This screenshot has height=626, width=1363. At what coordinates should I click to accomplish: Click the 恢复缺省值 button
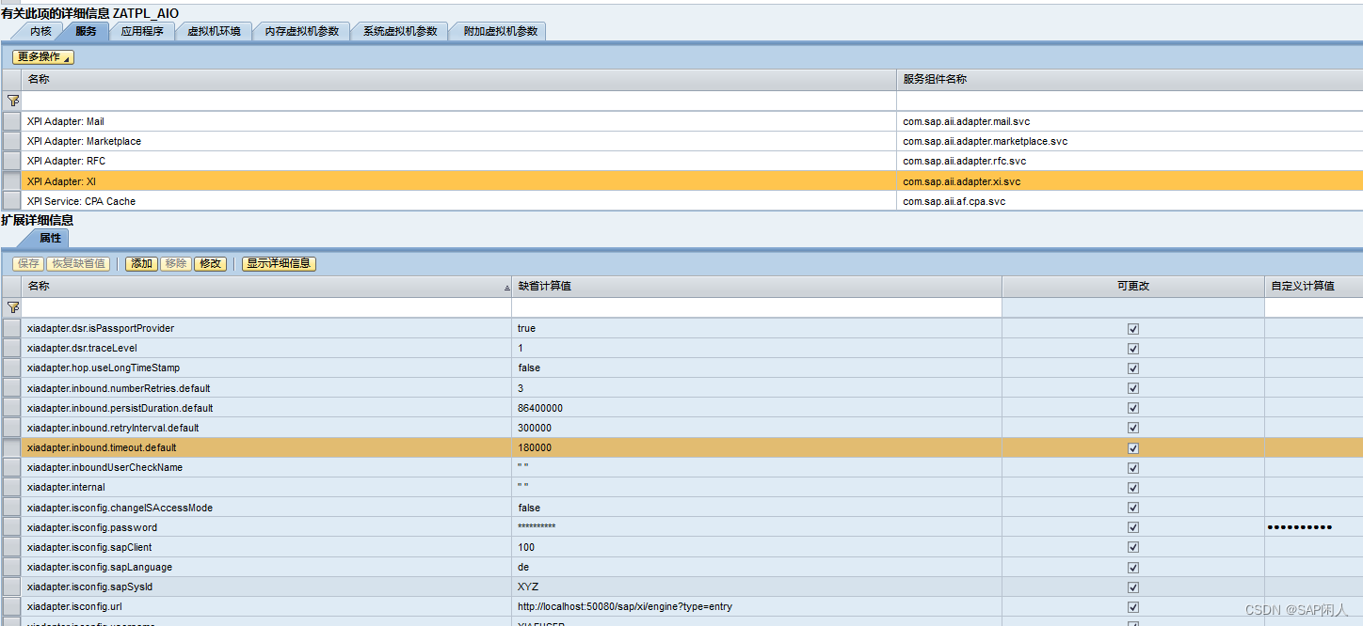(78, 264)
